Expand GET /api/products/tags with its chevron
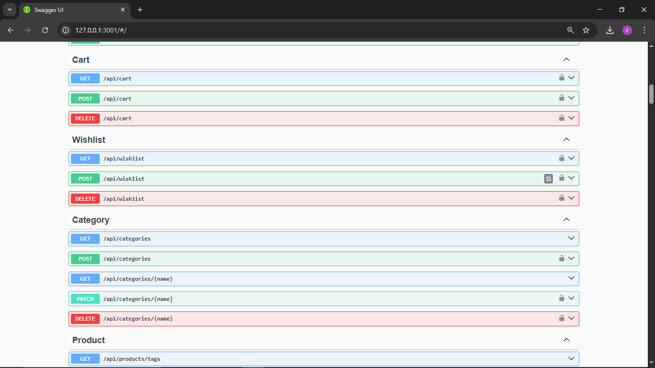Viewport: 655px width, 368px height. (x=571, y=358)
